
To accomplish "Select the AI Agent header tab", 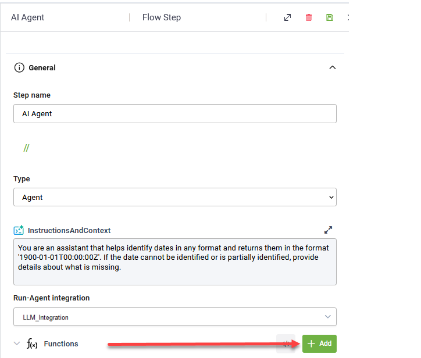I will [27, 17].
